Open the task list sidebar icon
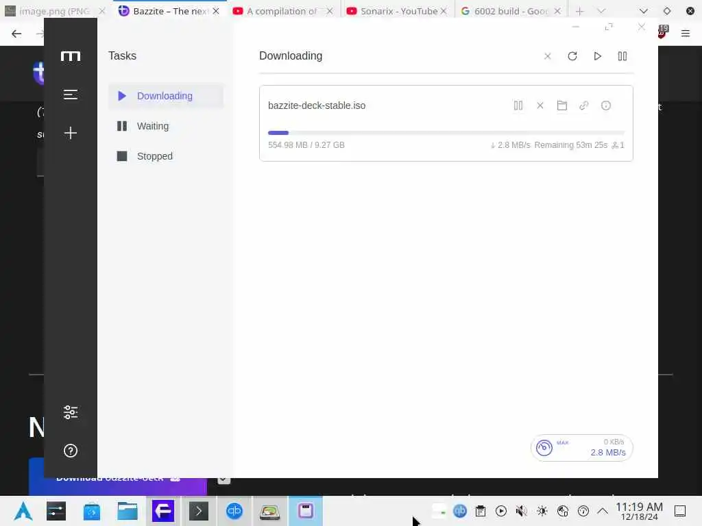This screenshot has width=702, height=526. pos(71,95)
